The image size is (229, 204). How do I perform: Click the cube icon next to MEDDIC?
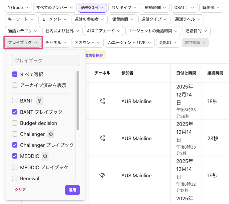(x=45, y=156)
